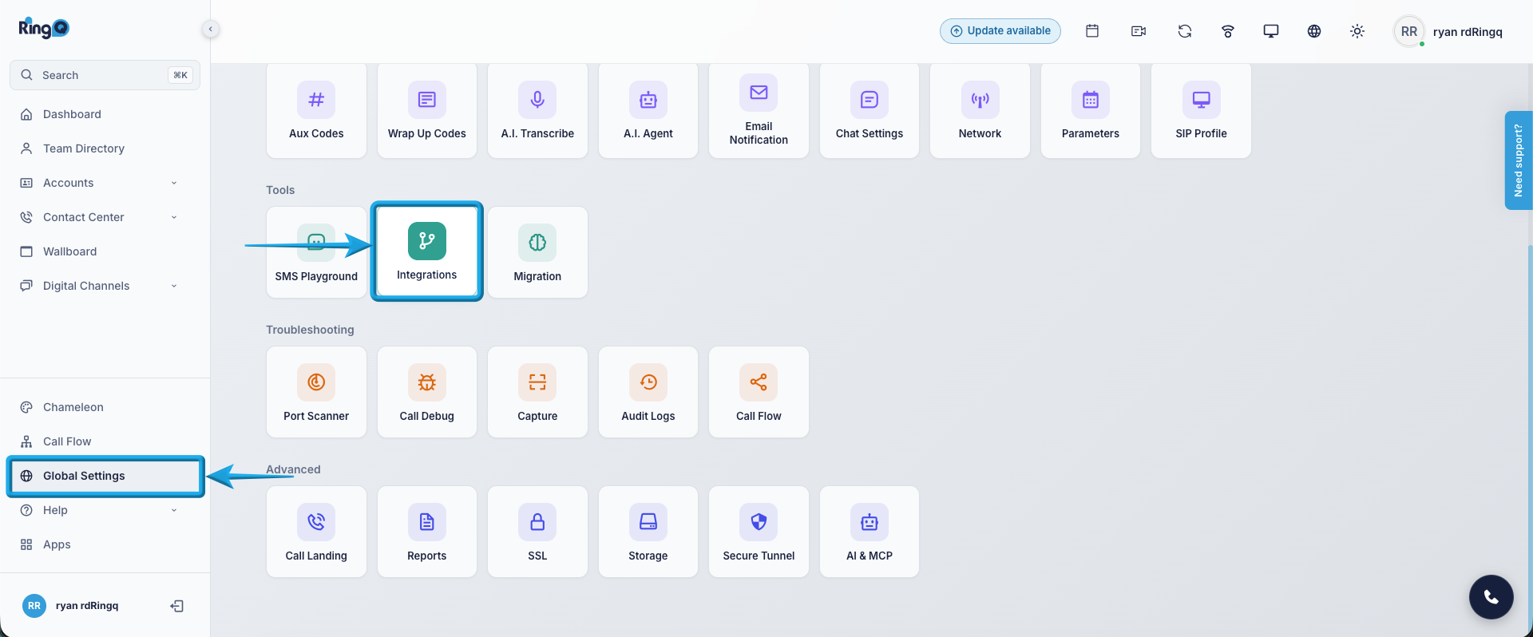Screen dimensions: 1533x637
Task: Collapse the sidebar with the chevron
Action: [x=210, y=30]
